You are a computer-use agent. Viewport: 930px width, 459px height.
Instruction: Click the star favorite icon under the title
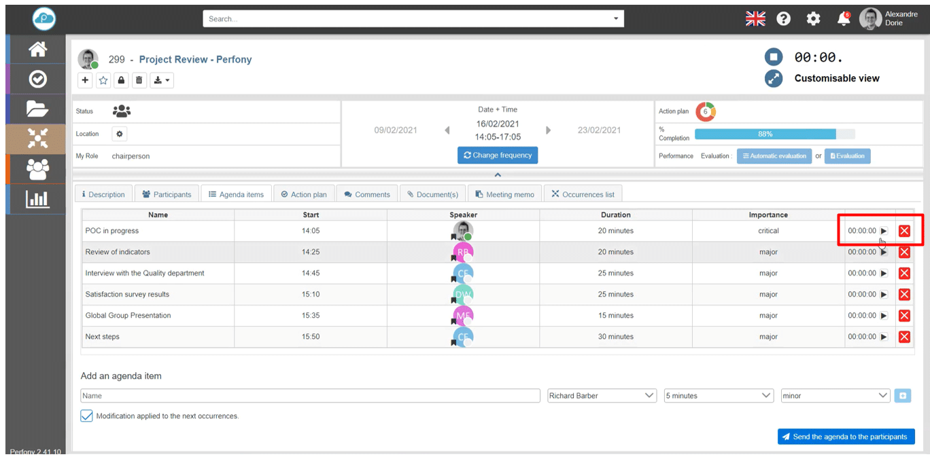pos(103,80)
